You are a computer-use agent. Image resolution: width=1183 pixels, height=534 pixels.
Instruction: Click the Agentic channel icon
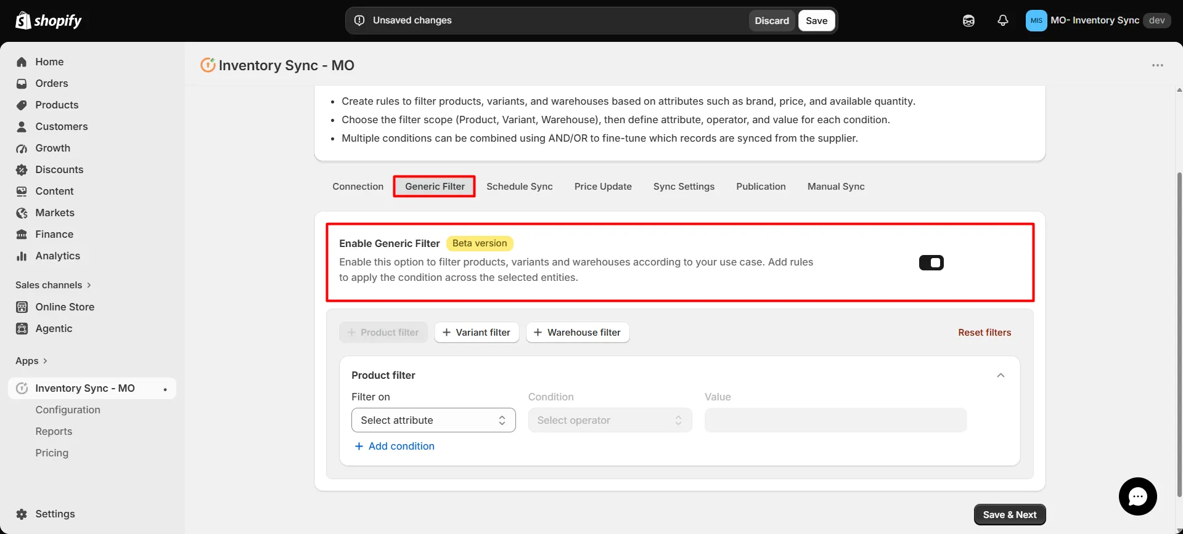point(22,328)
